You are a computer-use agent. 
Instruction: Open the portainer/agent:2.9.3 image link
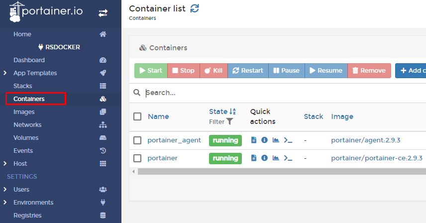(x=366, y=140)
